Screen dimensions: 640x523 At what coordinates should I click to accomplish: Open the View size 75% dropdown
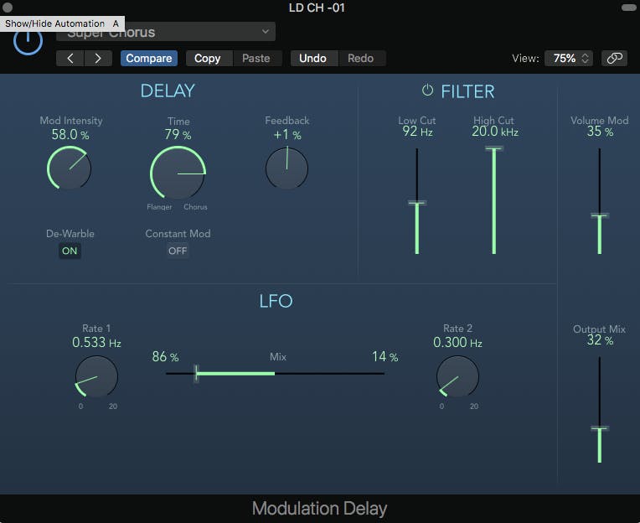568,58
